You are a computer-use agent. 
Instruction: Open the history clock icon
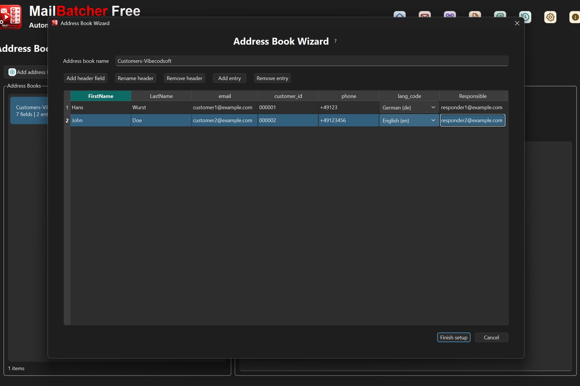click(x=525, y=17)
